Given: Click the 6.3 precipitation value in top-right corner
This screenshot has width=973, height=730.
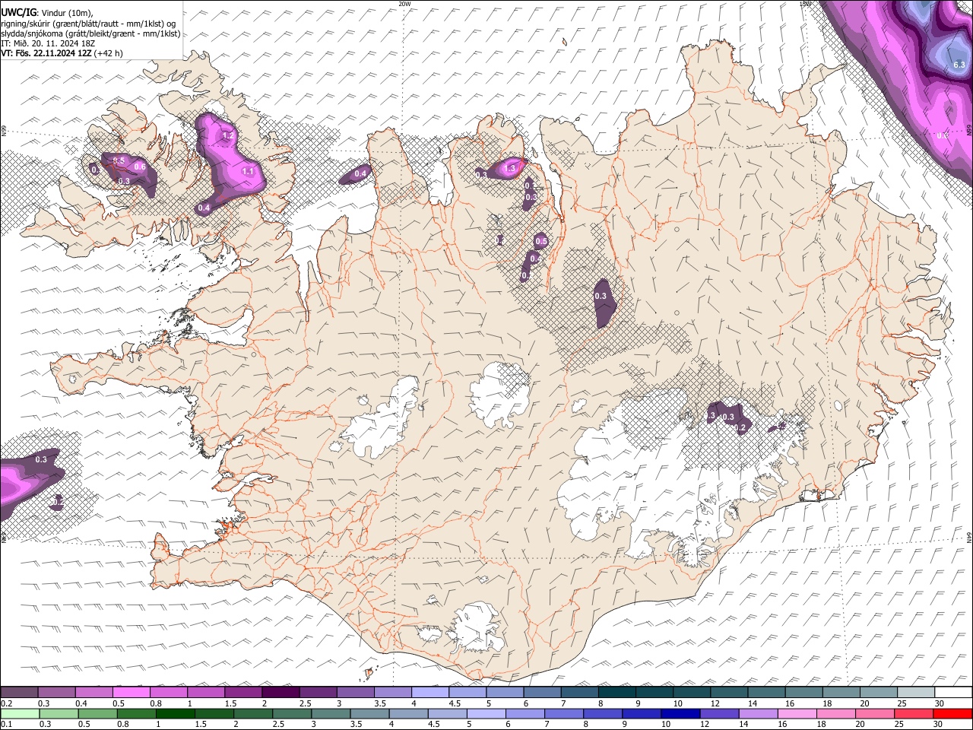Looking at the screenshot, I should [x=959, y=65].
